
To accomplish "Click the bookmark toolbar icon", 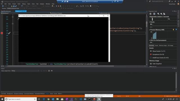I will (x=91, y=6).
